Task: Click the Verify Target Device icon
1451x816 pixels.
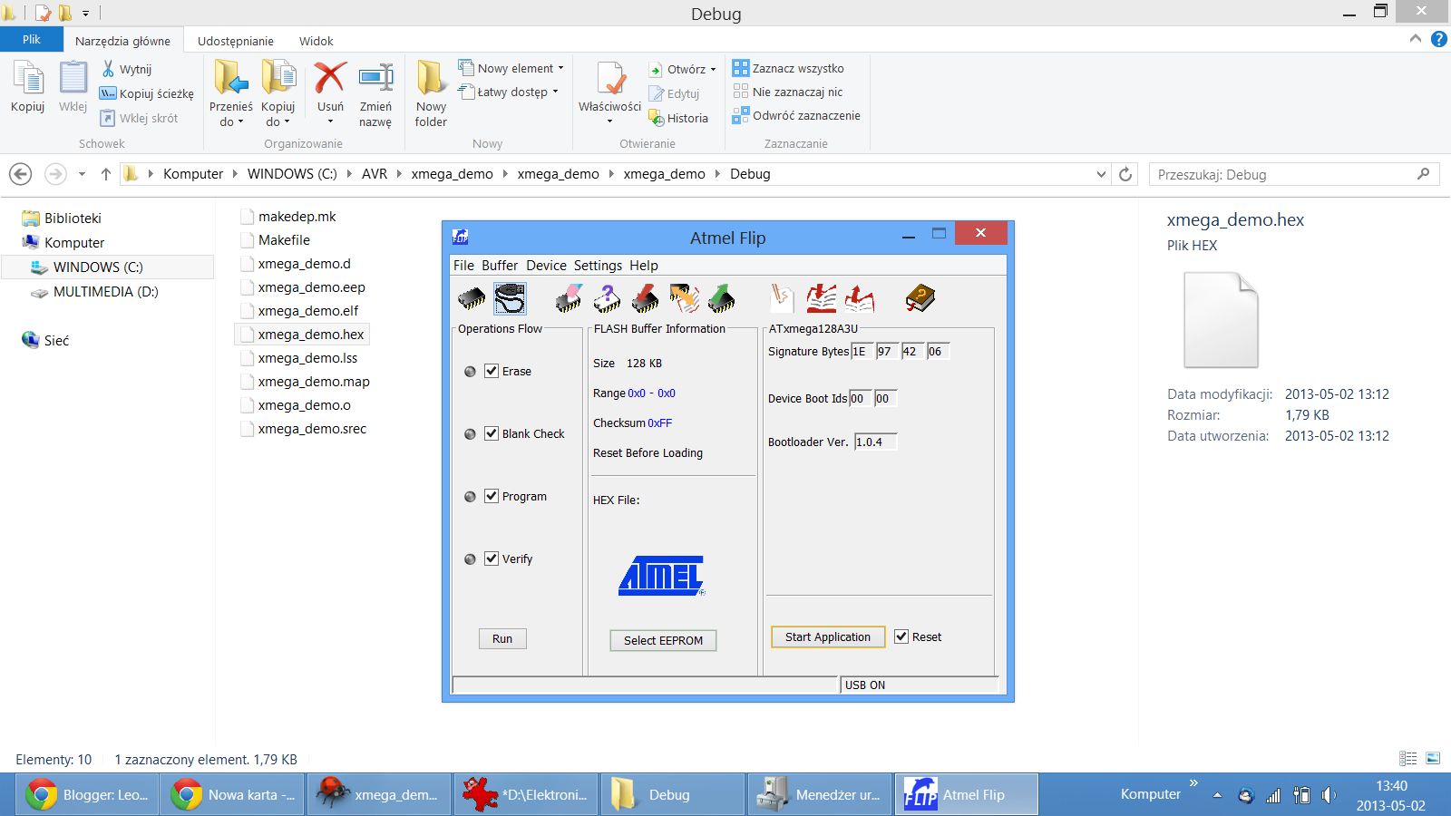Action: tap(684, 298)
